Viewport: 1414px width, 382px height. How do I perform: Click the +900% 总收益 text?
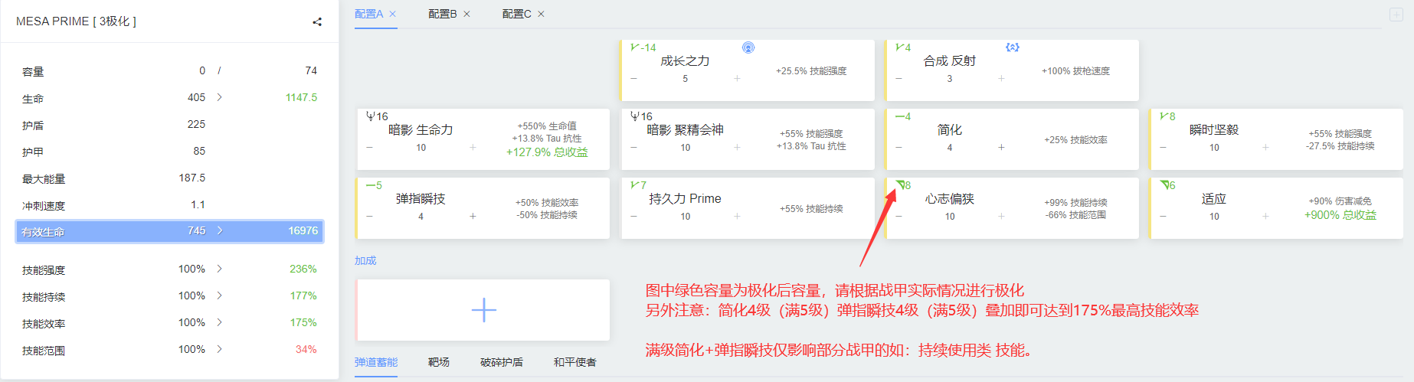1340,215
